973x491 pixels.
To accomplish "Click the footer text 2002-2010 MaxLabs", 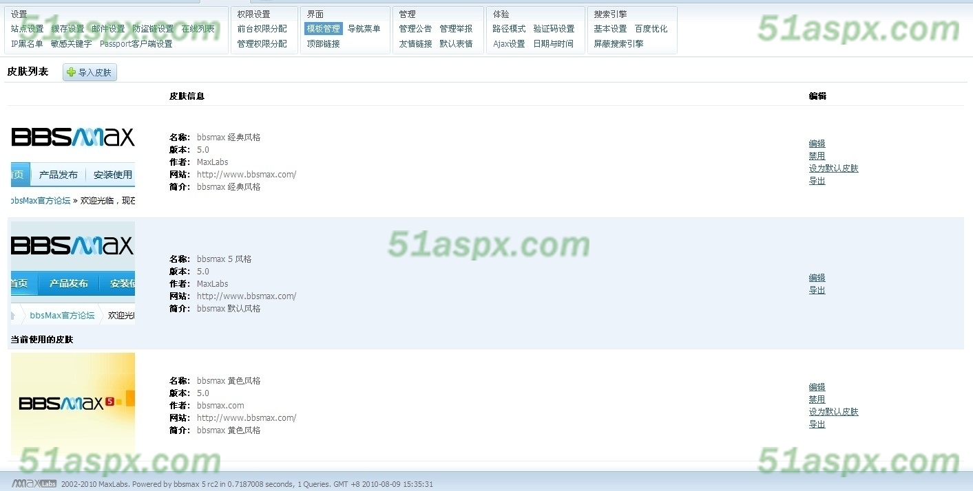I will (x=95, y=484).
